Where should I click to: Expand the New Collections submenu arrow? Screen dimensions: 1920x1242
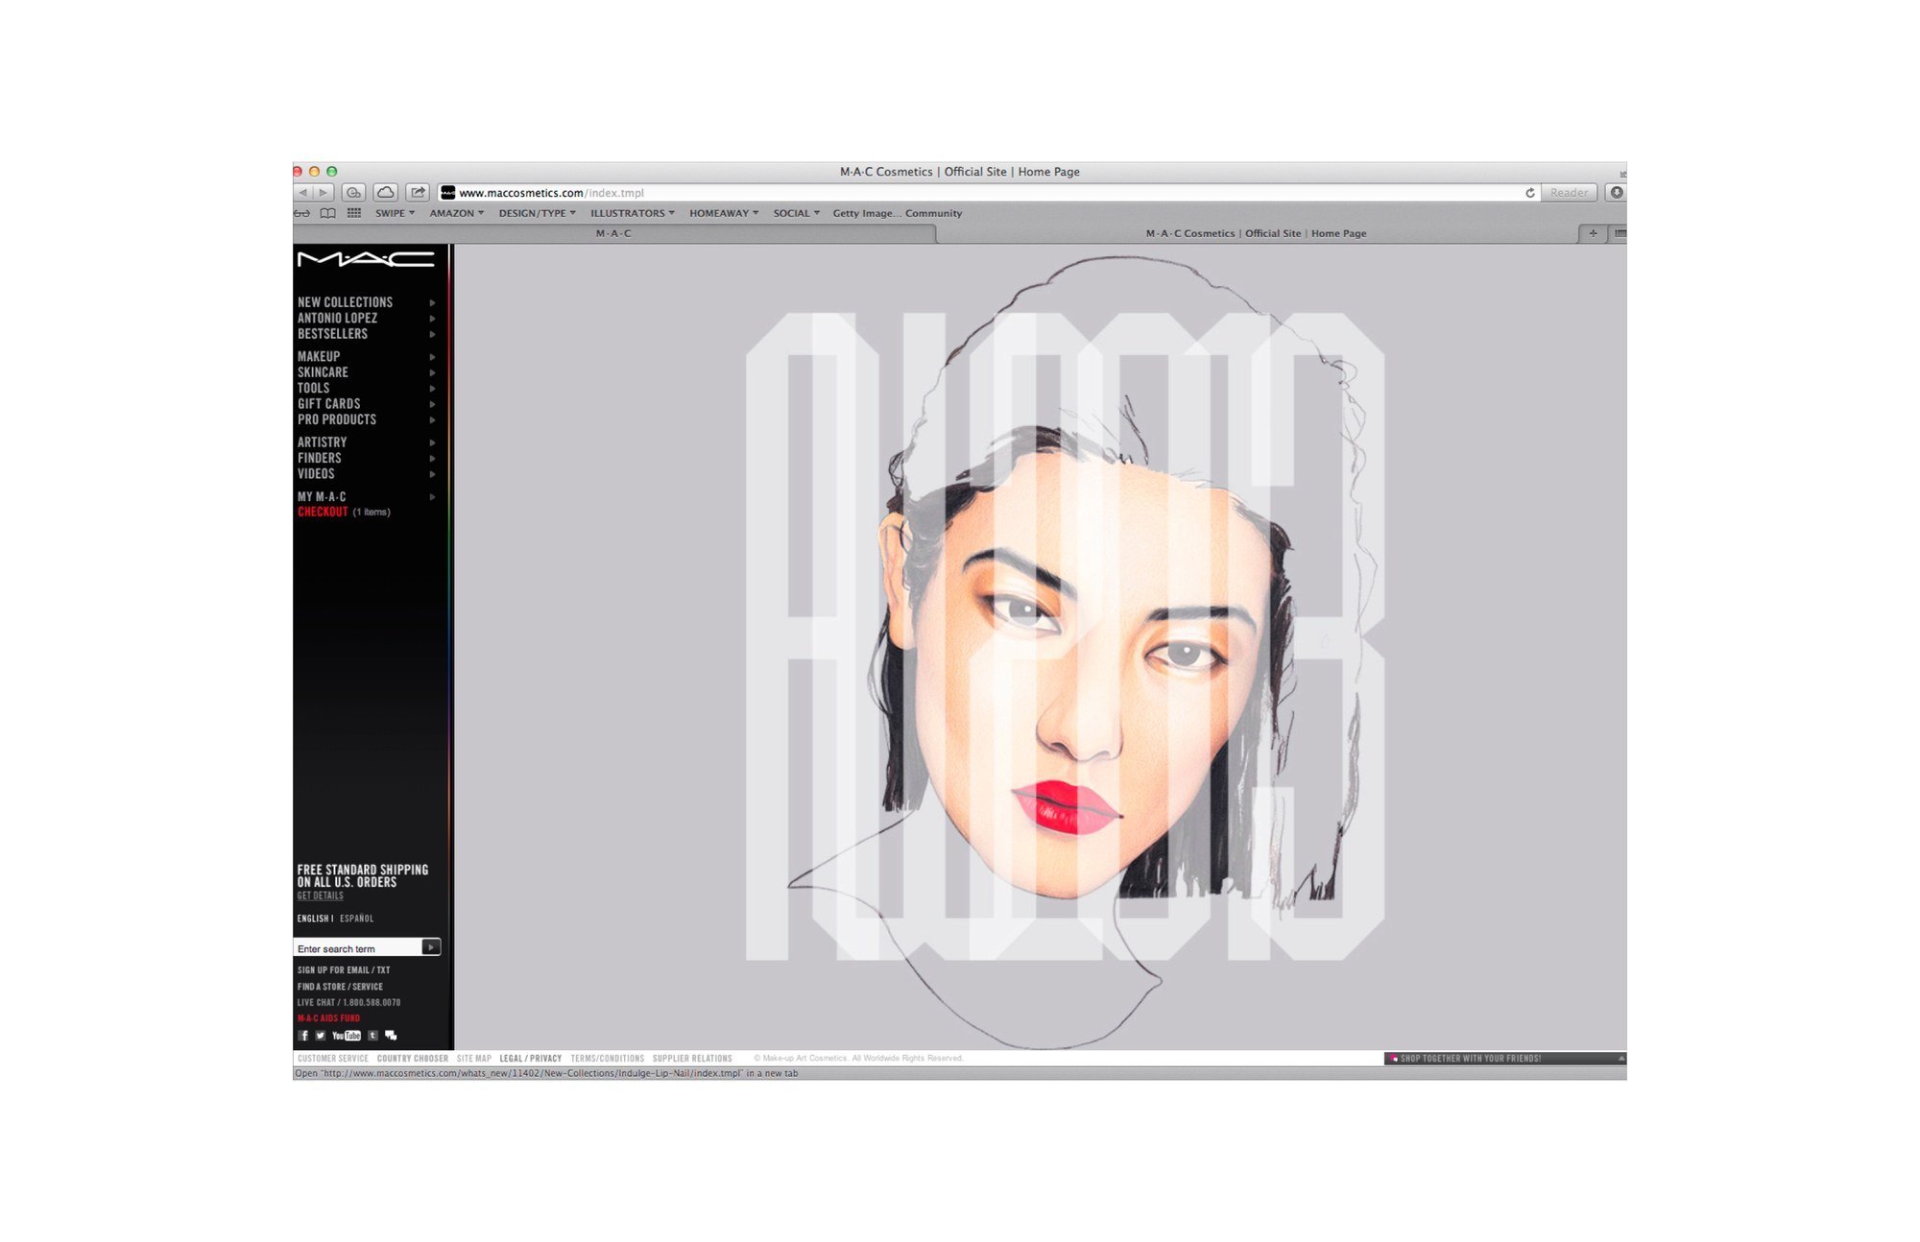(x=432, y=302)
